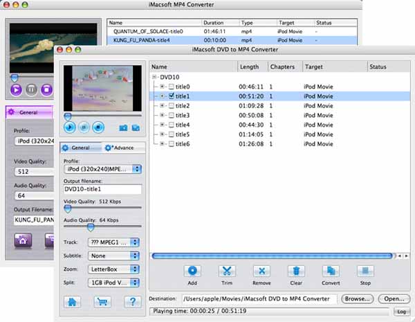Switch to the Advance tab
The width and height of the screenshot is (415, 322).
(123, 148)
